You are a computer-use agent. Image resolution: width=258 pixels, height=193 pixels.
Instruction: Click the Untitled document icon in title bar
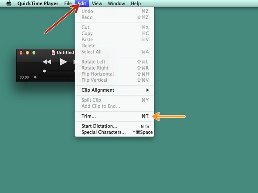53,53
